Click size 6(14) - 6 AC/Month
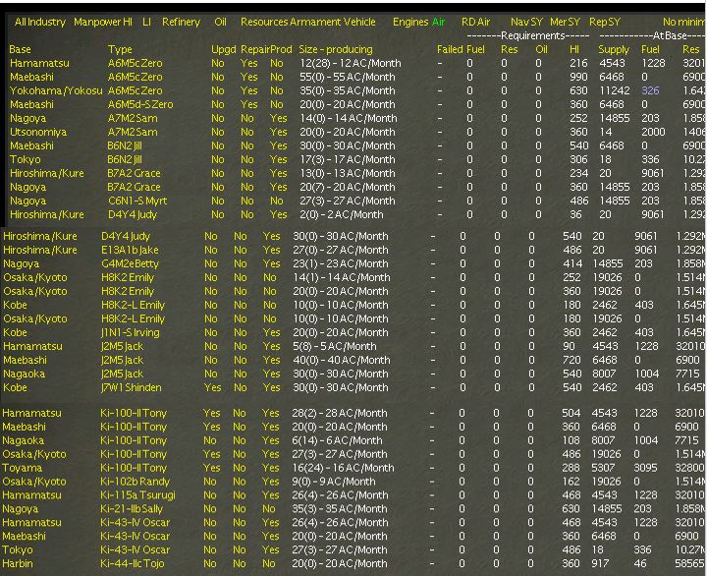The width and height of the screenshot is (707, 576). [x=337, y=440]
